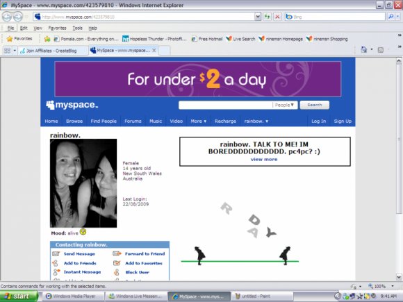Click the view more link

click(x=264, y=159)
